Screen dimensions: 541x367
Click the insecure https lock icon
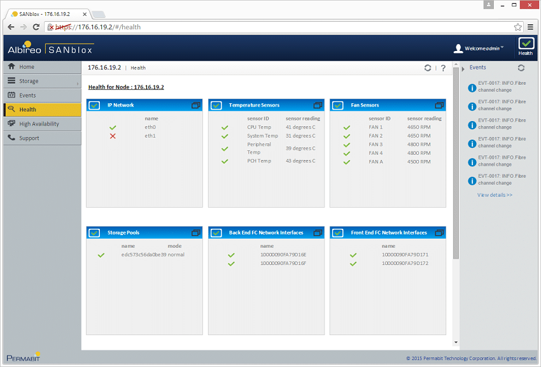tap(51, 27)
